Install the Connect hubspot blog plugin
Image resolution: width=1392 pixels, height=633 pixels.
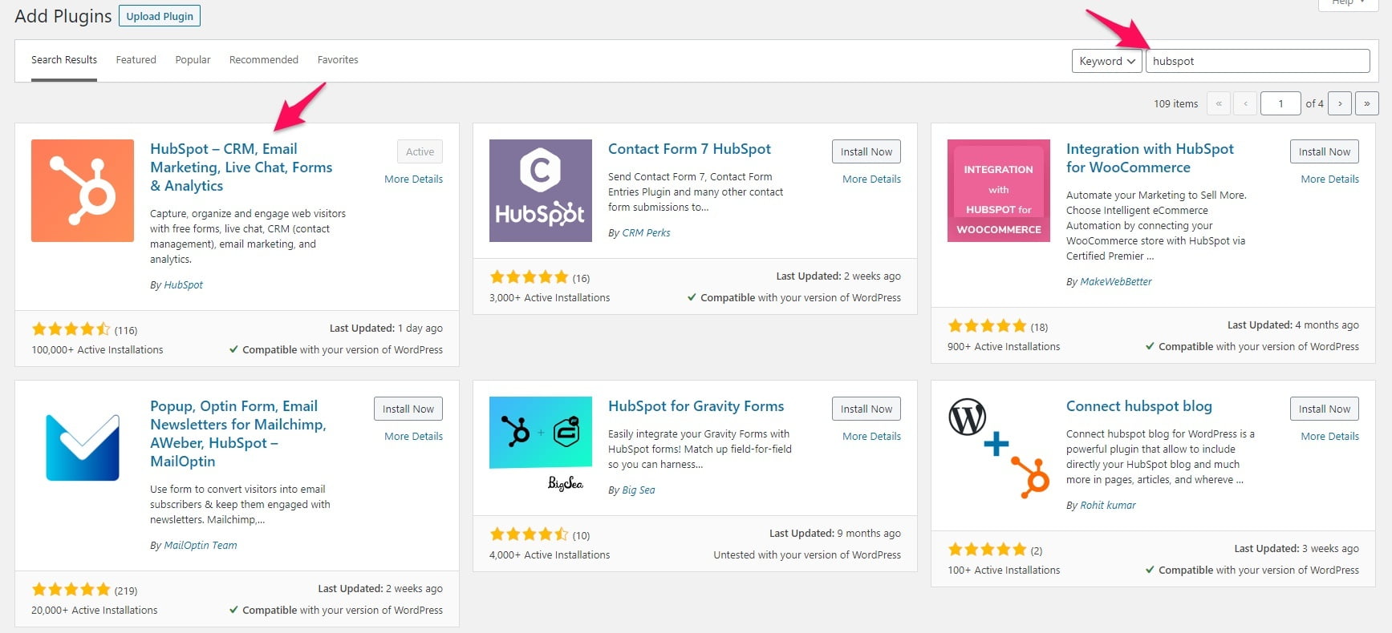click(1325, 409)
